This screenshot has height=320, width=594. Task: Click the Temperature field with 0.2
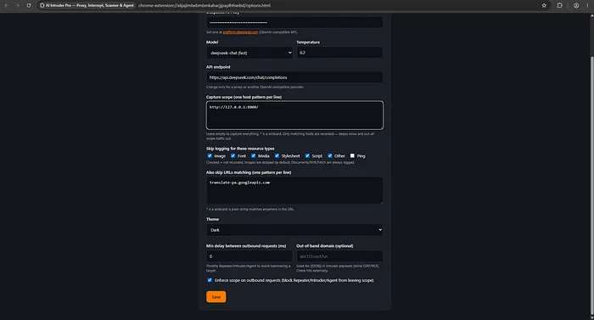point(339,53)
